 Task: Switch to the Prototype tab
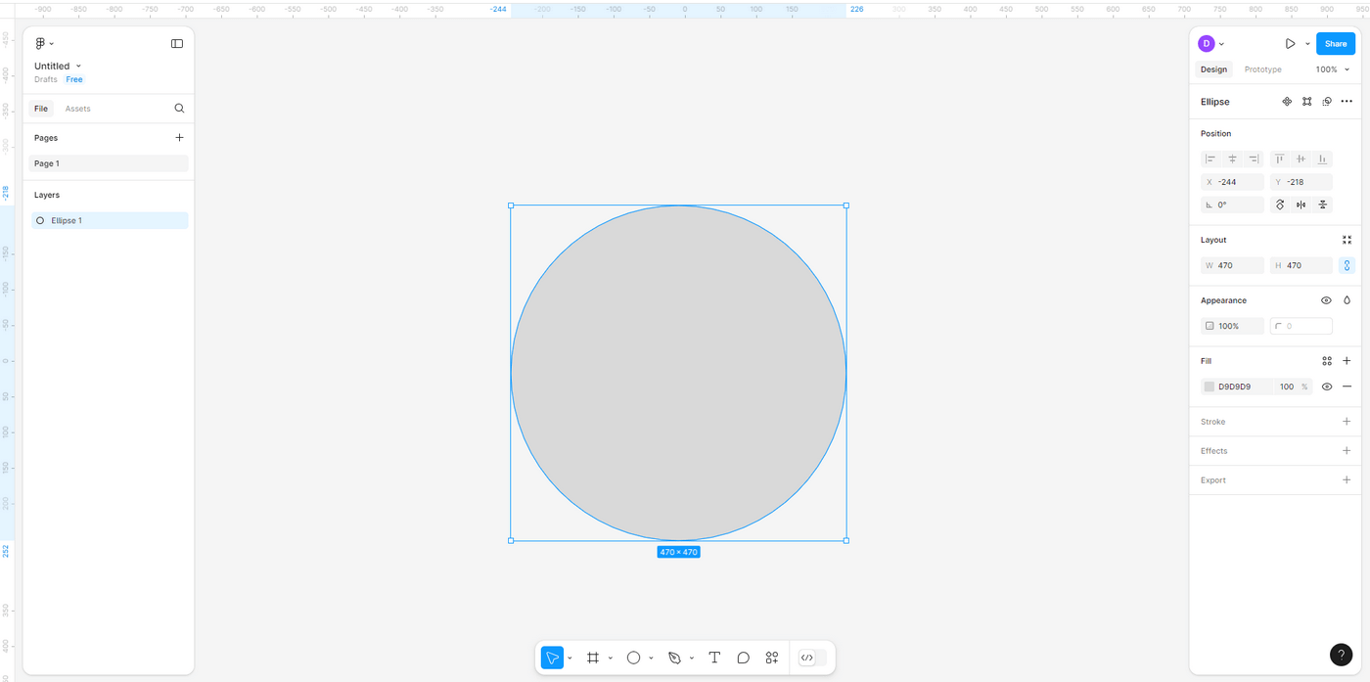pos(1262,69)
